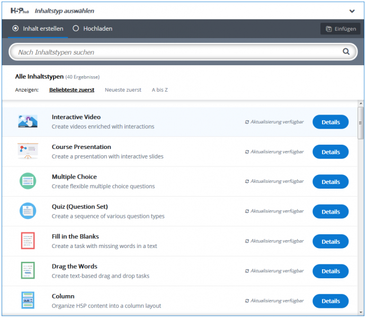Click the Course Presentation easel icon
The image size is (366, 318).
pos(28,151)
